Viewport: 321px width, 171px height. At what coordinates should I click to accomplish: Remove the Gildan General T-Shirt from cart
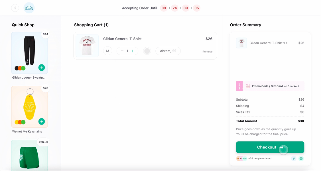(x=207, y=52)
